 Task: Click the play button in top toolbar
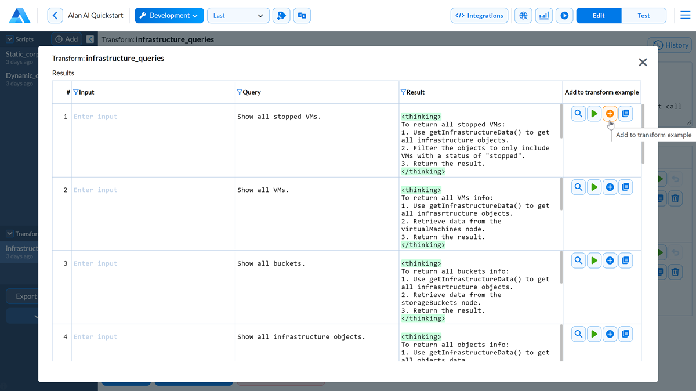click(x=564, y=16)
